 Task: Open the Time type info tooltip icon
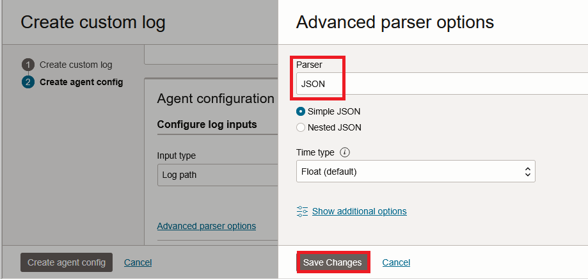tap(345, 152)
